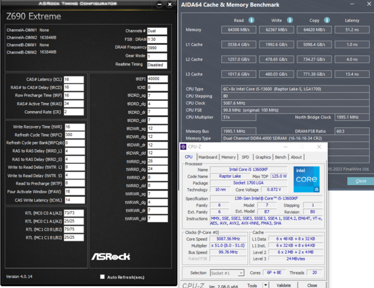
Task: Minimize the ASRock Timing Configurator window
Action: tap(160, 4)
